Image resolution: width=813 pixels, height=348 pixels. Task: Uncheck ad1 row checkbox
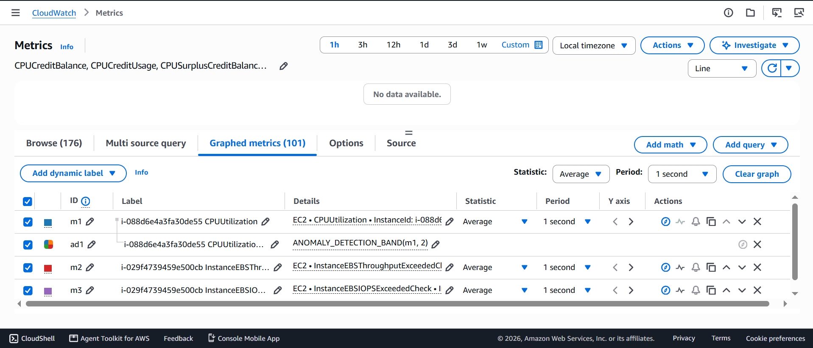28,245
